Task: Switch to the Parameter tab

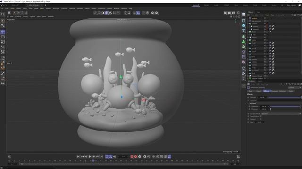Action: pyautogui.click(x=275, y=91)
